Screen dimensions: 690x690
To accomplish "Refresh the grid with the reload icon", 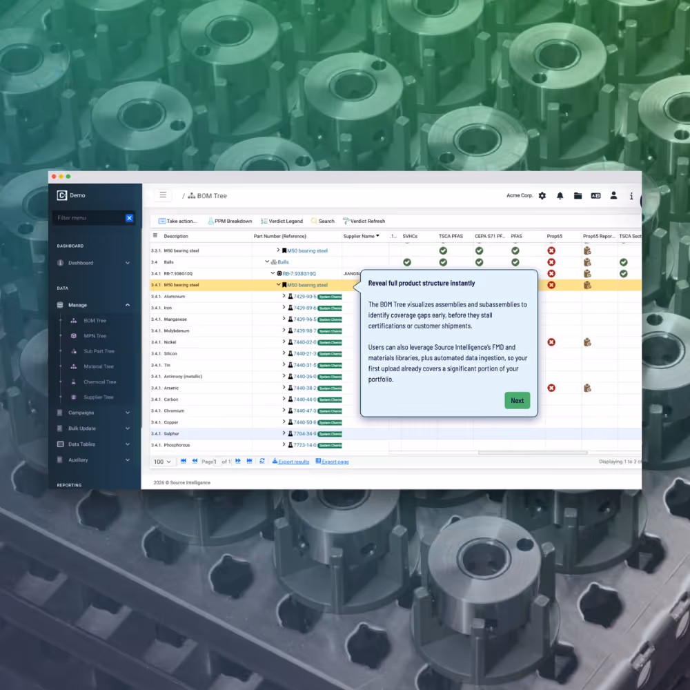I will (262, 461).
